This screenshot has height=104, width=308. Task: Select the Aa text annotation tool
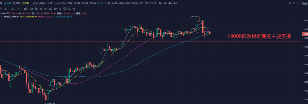point(32,9)
